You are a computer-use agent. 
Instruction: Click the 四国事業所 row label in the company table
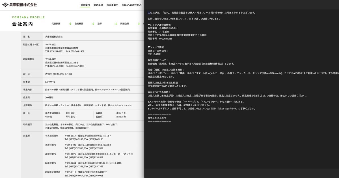pyautogui.click(x=29, y=59)
